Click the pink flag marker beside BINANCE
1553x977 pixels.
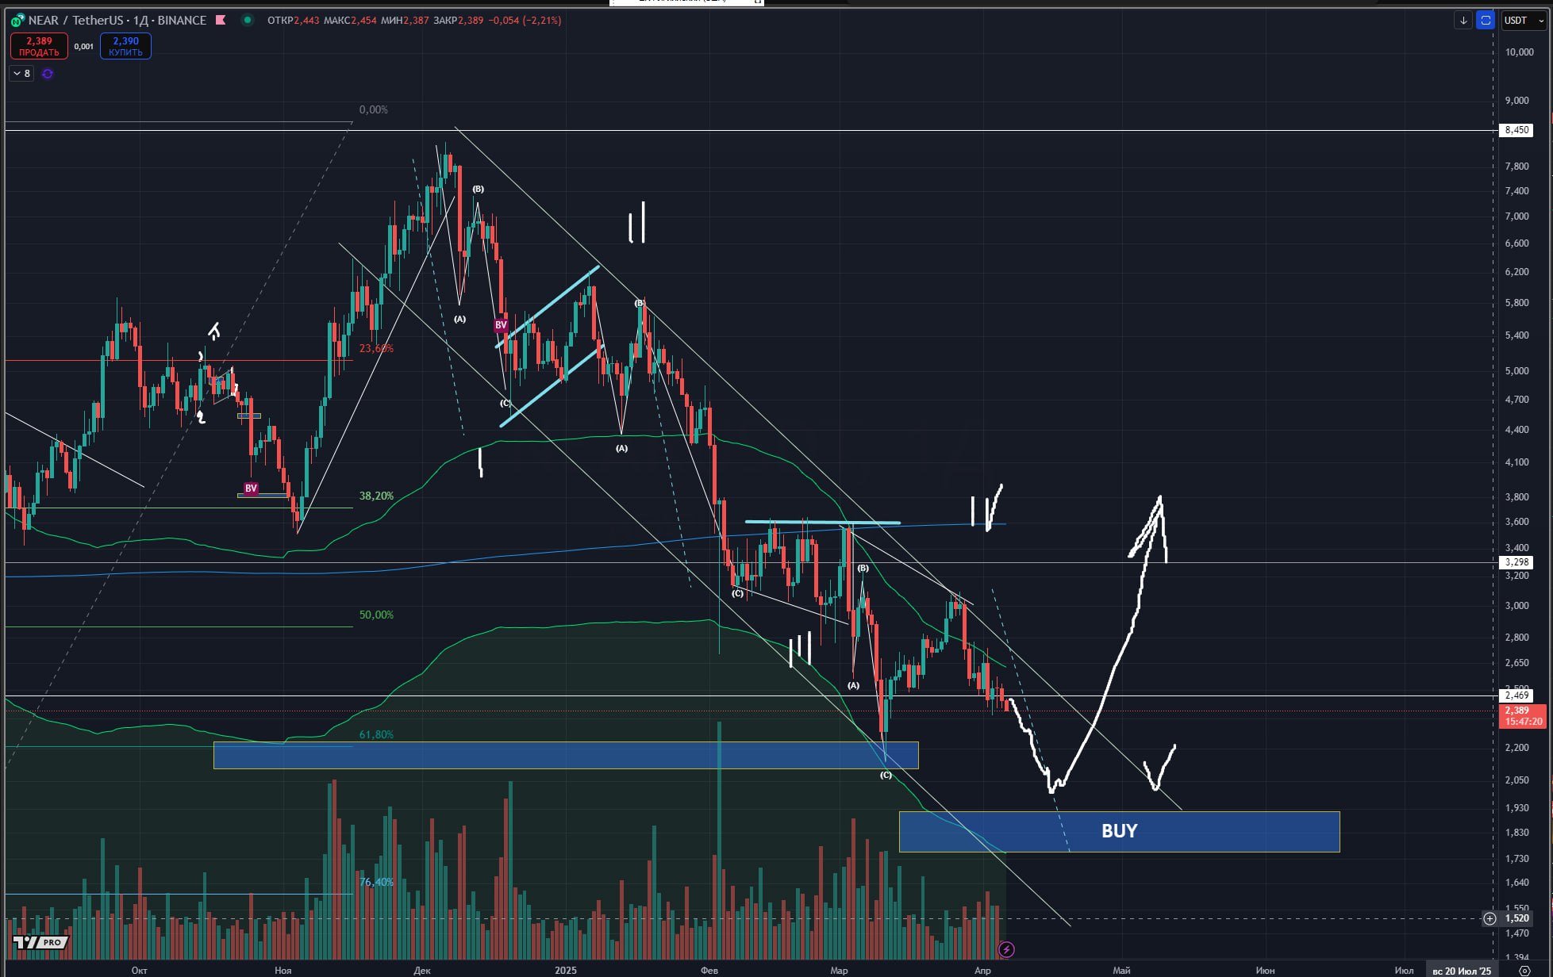pos(221,20)
